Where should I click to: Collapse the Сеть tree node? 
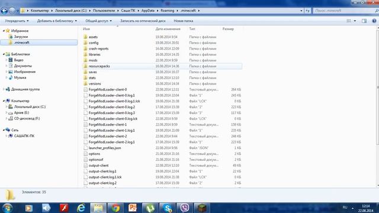click(x=4, y=130)
